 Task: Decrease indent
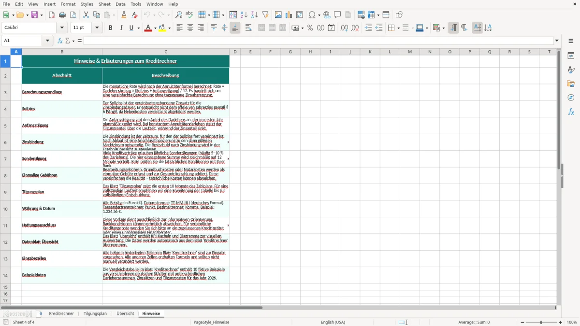pyautogui.click(x=379, y=28)
